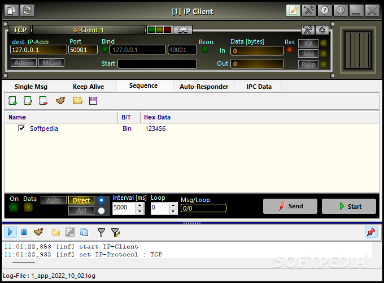Switch to the Sequence tab
Image resolution: width=384 pixels, height=283 pixels.
coord(143,86)
